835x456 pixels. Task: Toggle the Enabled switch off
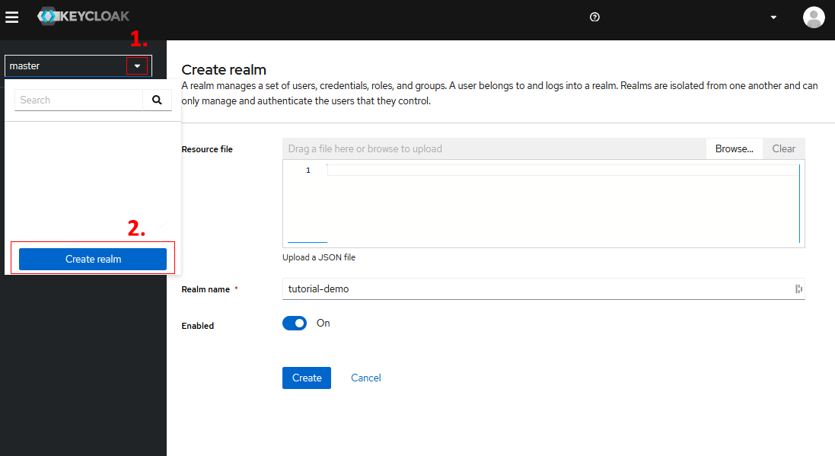(295, 324)
